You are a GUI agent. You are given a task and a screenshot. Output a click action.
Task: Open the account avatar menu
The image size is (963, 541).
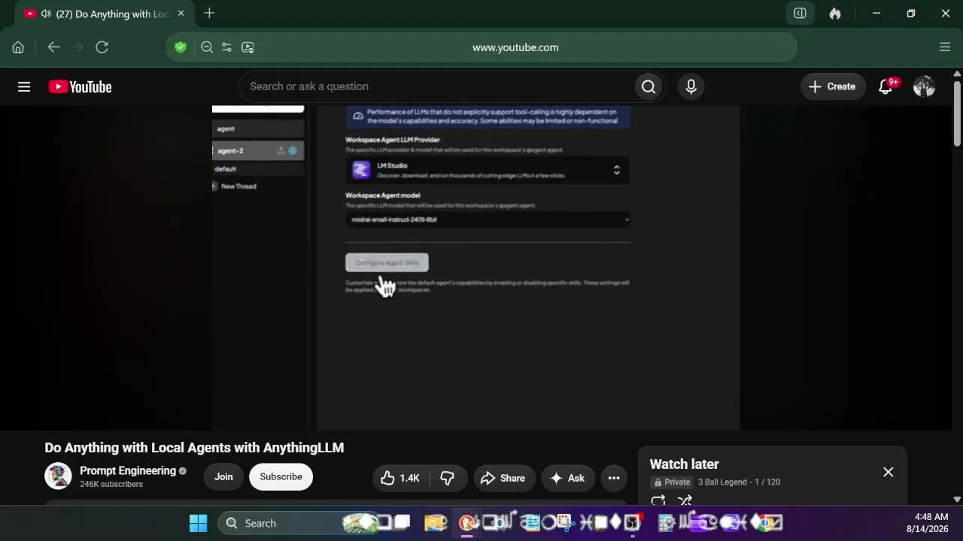924,86
